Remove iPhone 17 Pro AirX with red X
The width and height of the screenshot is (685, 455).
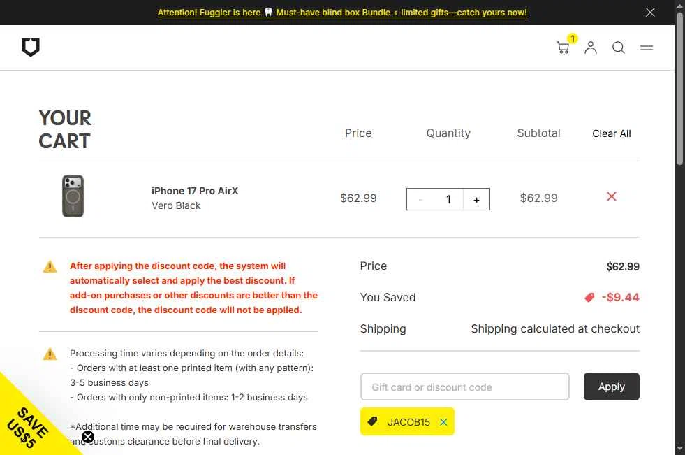[612, 197]
